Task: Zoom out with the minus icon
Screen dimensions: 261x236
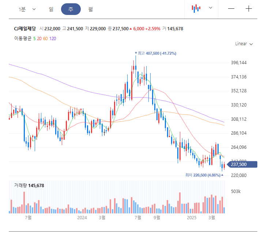Action: pos(231,9)
